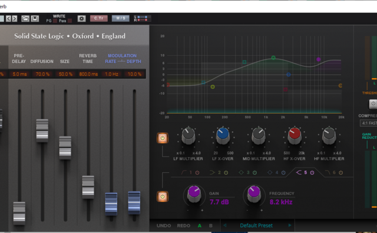Click the orange band 6 node on EQ graph
The image size is (377, 233).
point(340,85)
